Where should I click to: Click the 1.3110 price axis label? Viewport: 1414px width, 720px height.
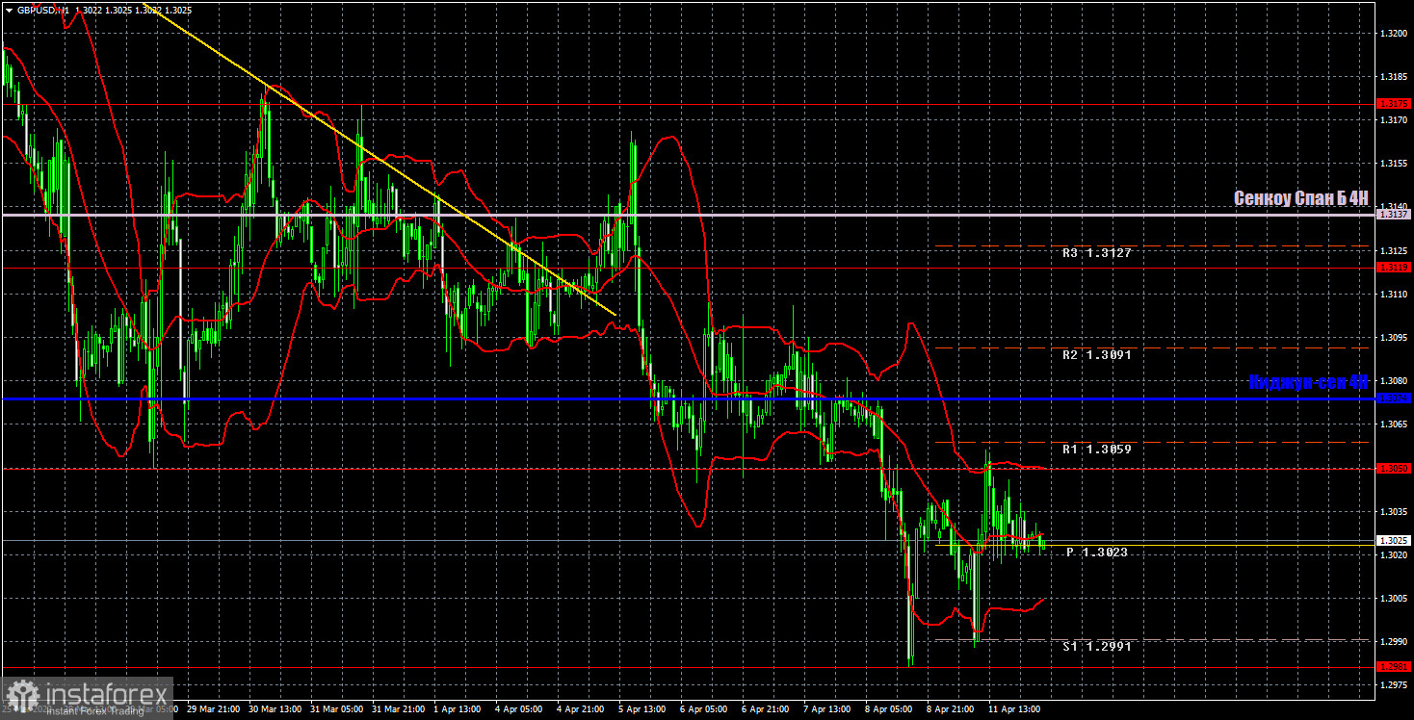point(1394,295)
